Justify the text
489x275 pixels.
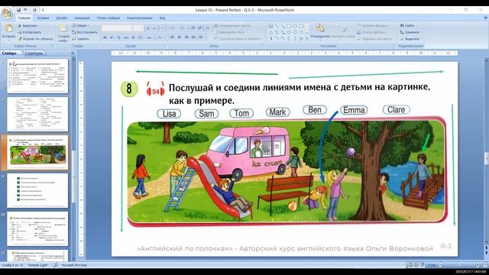[x=193, y=37]
